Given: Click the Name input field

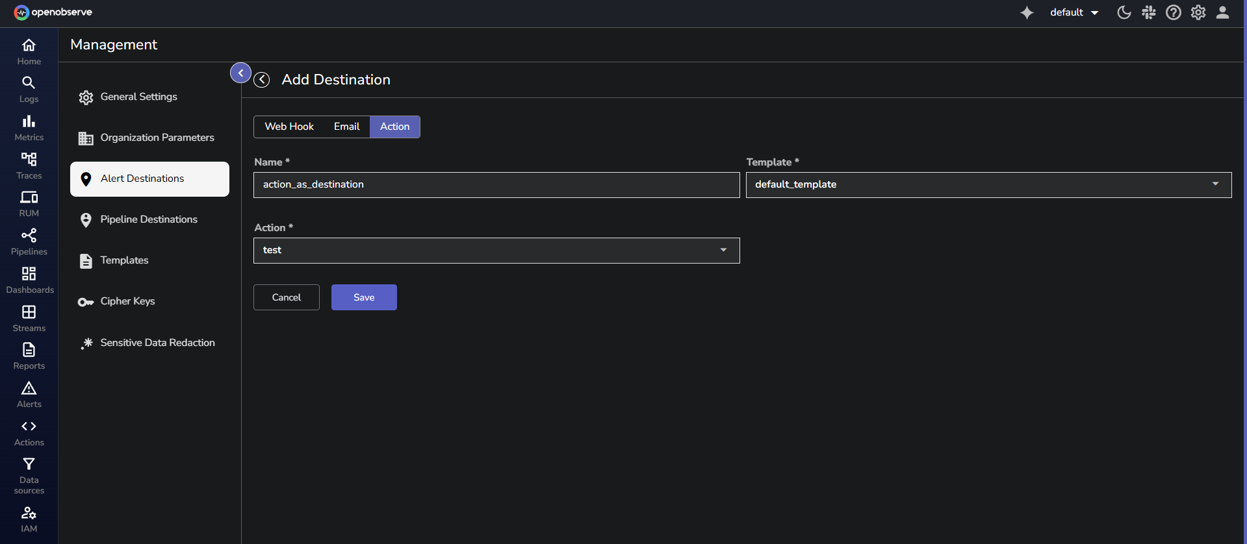Looking at the screenshot, I should 496,185.
